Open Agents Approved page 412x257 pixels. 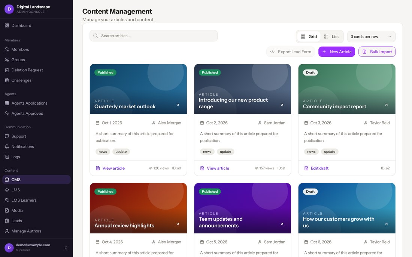(x=36, y=114)
